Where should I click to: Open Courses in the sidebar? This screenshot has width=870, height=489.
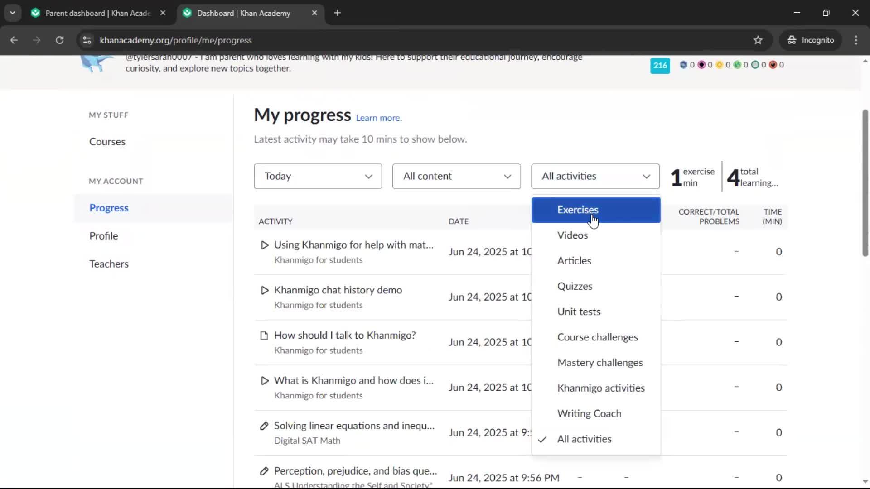(x=107, y=142)
